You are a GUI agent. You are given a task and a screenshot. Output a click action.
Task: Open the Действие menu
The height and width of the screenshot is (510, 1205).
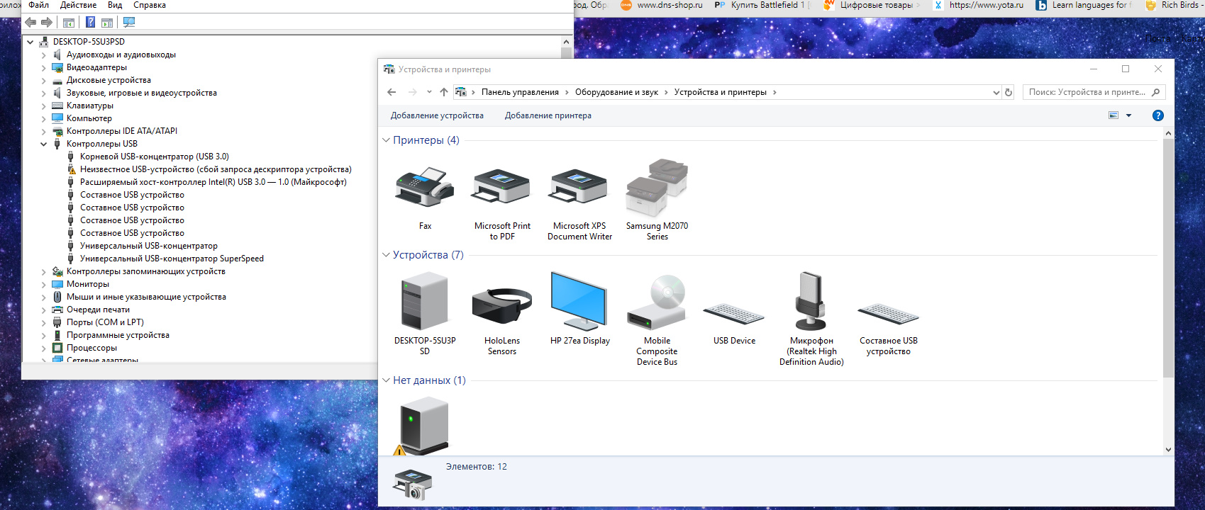coord(78,5)
